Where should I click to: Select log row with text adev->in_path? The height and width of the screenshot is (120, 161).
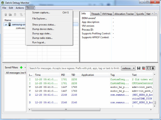click(90, 91)
